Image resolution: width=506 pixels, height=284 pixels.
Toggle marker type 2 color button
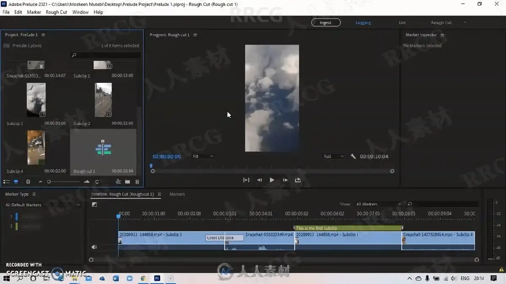click(x=16, y=226)
